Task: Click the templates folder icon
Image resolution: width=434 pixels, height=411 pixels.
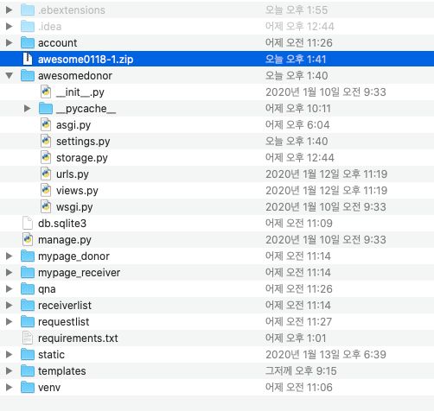Action: coord(28,371)
